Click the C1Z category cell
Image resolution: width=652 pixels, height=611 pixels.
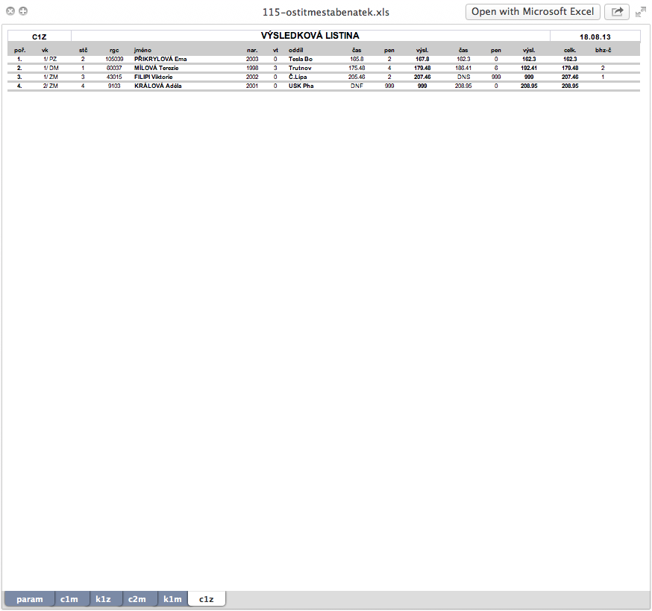(x=40, y=37)
